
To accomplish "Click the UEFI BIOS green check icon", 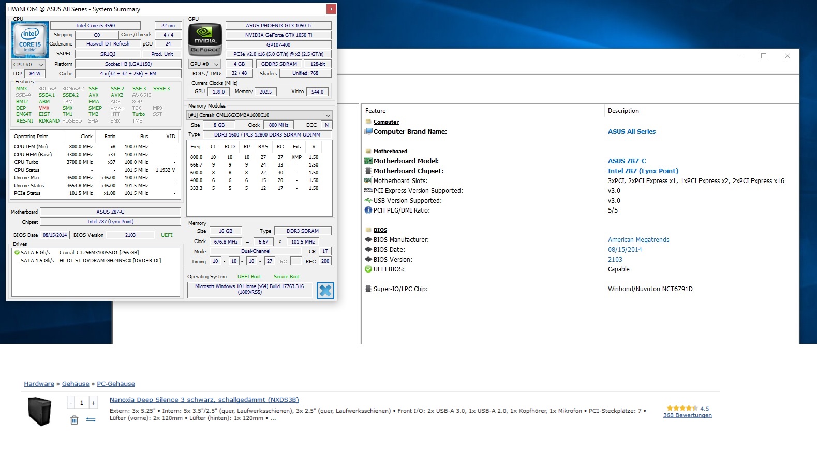I will (368, 269).
